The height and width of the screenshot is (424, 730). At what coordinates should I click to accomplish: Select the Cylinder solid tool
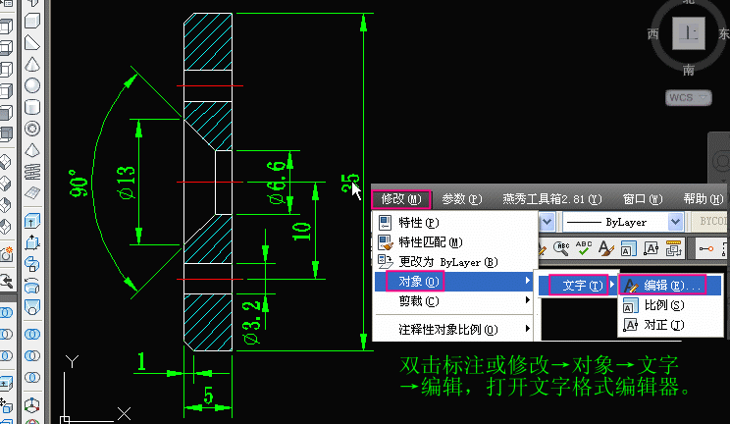click(x=32, y=107)
